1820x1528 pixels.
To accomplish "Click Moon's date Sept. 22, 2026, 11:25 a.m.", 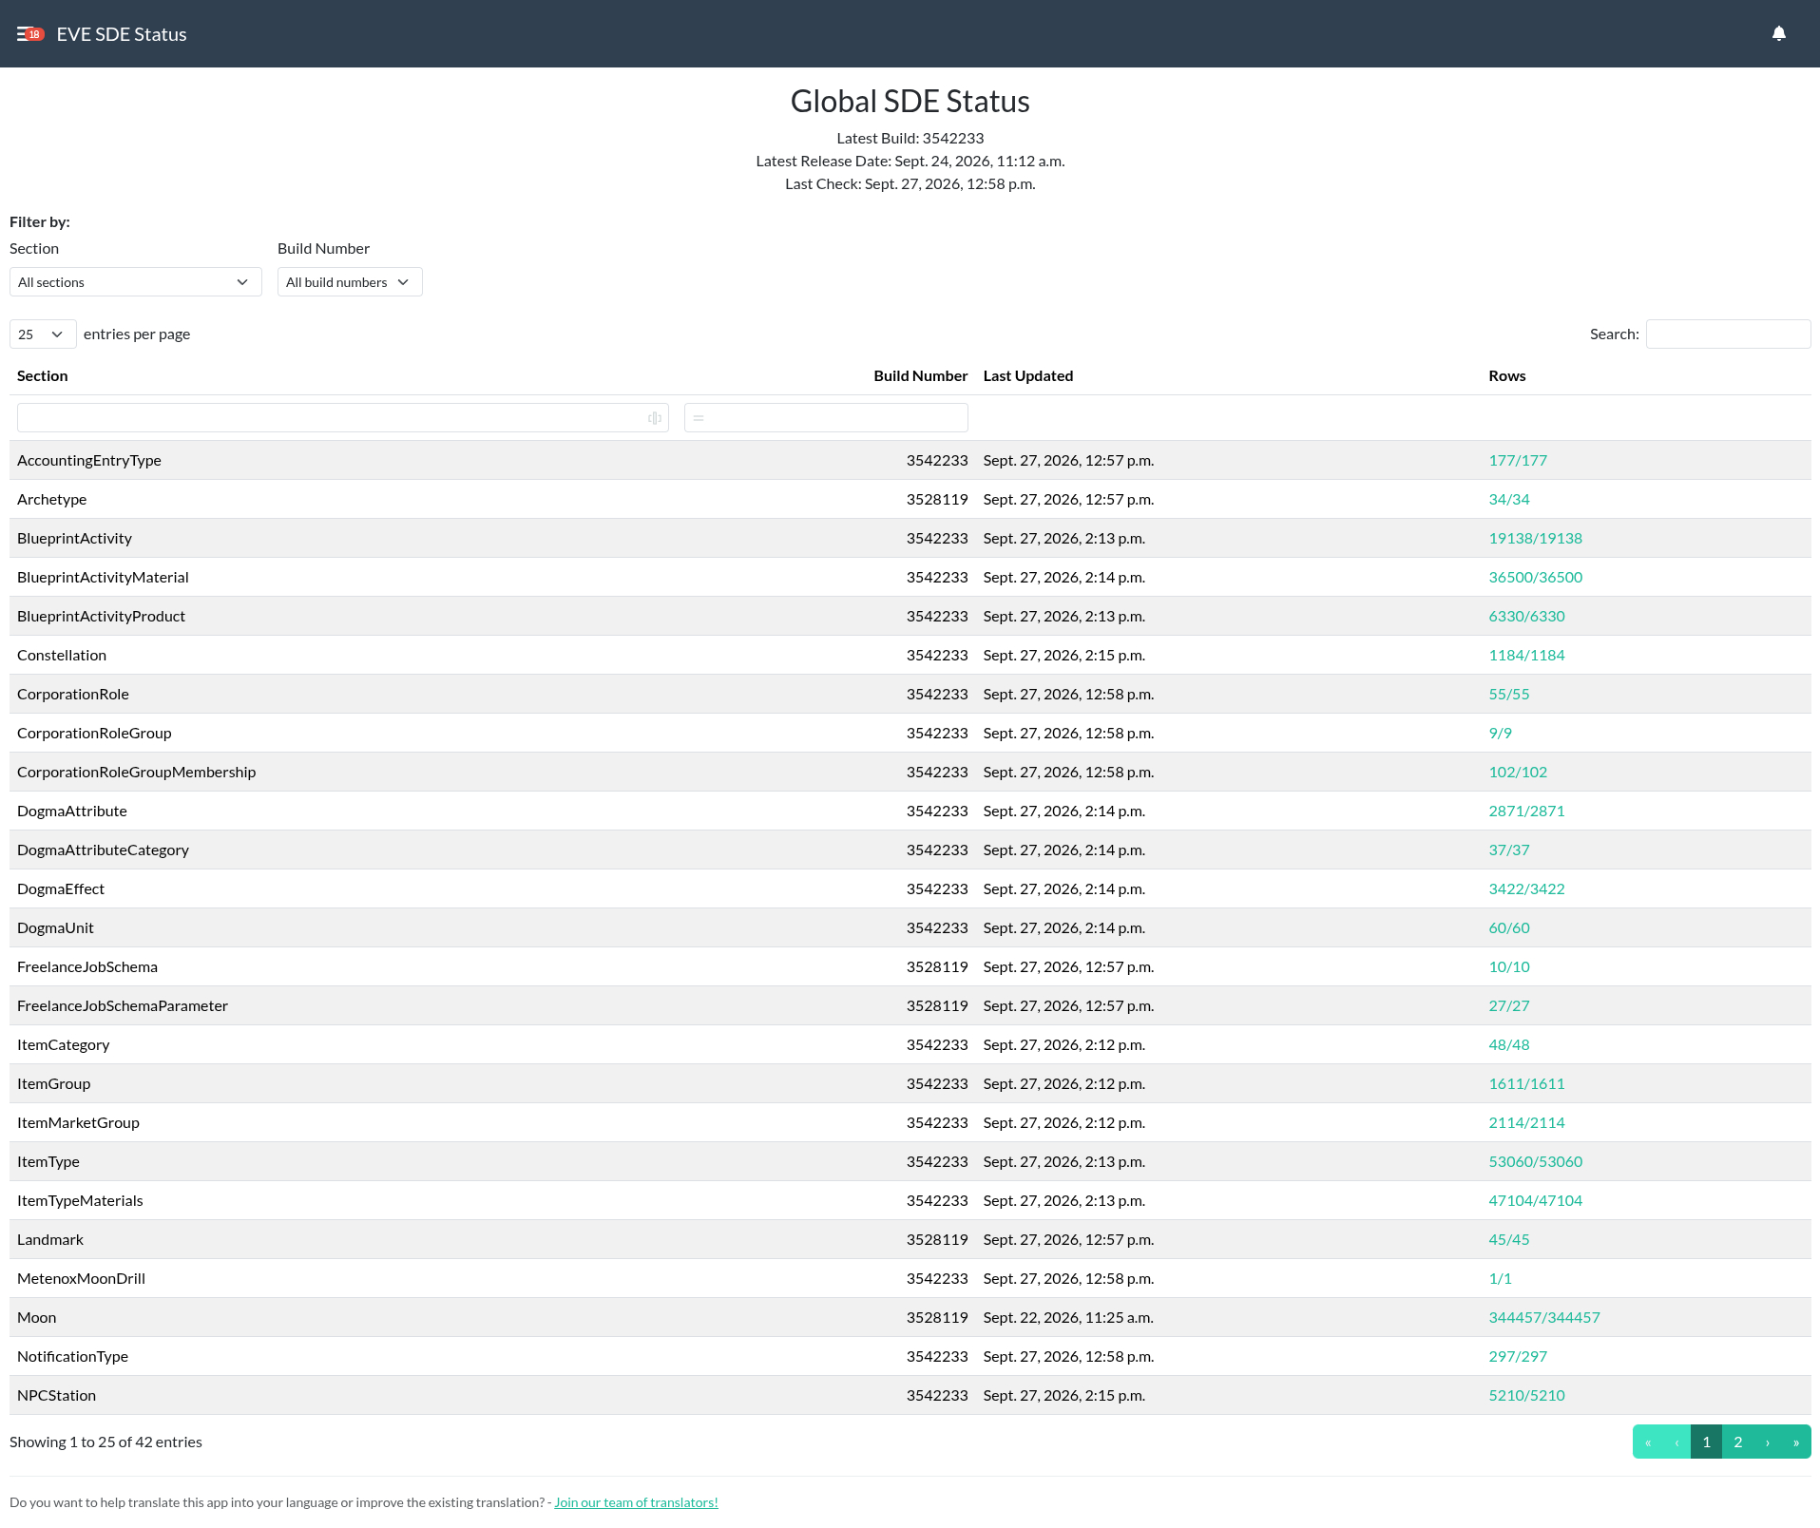I will [x=1068, y=1318].
